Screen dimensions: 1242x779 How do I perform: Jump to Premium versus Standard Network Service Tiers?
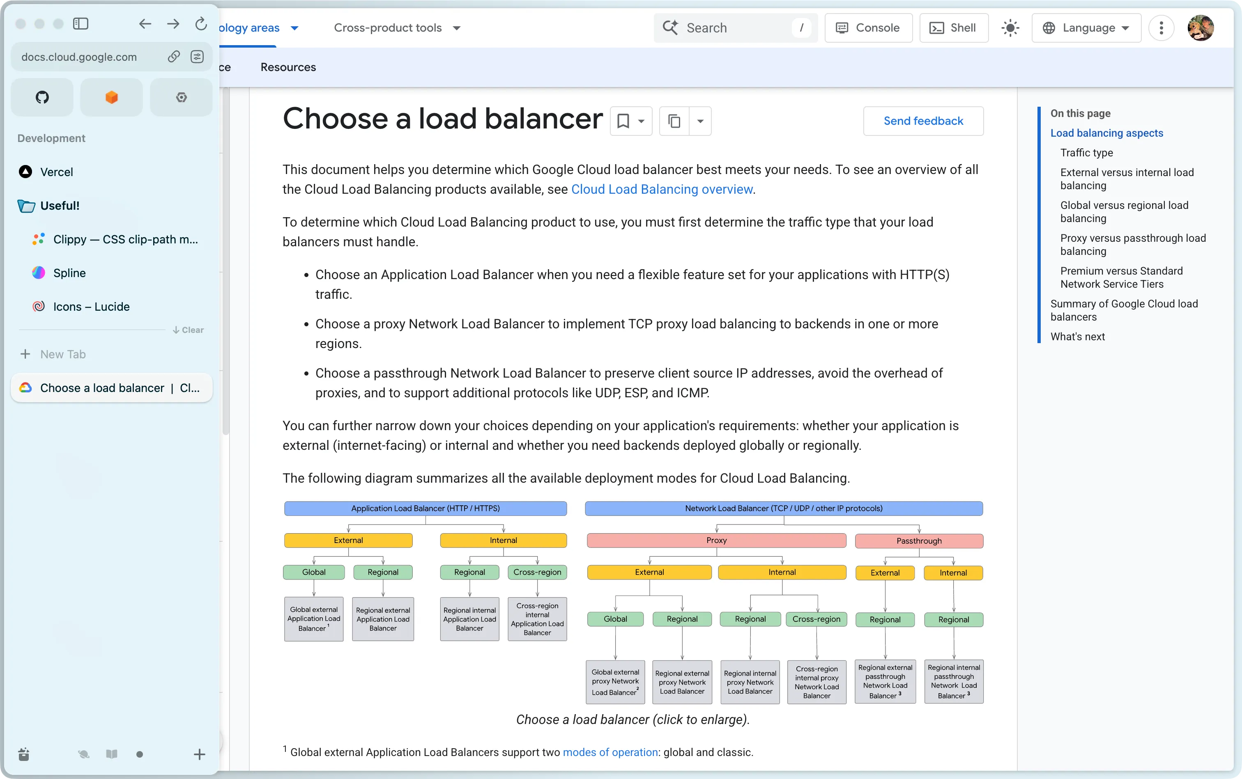click(x=1122, y=277)
